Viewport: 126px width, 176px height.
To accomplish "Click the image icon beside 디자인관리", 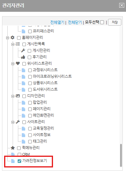I will [x=18, y=96].
